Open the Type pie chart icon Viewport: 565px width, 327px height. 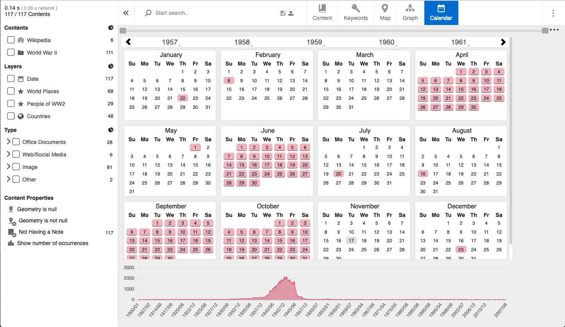[111, 130]
